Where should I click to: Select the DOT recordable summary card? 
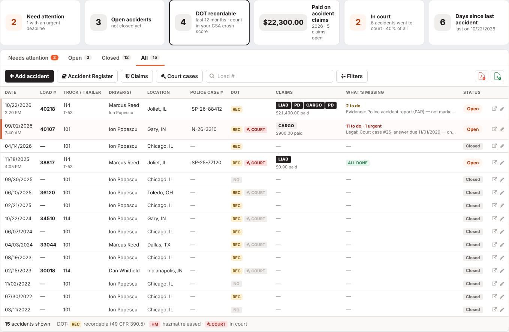click(209, 23)
